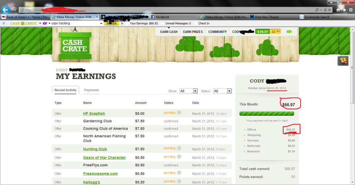This screenshot has width=355, height=185.
Task: Click the Referrals $9.63 line
Action: coord(269,146)
